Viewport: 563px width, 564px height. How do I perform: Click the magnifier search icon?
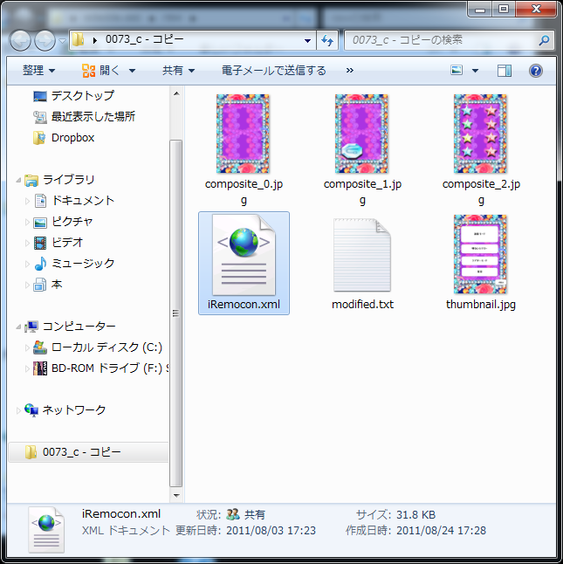tap(544, 40)
